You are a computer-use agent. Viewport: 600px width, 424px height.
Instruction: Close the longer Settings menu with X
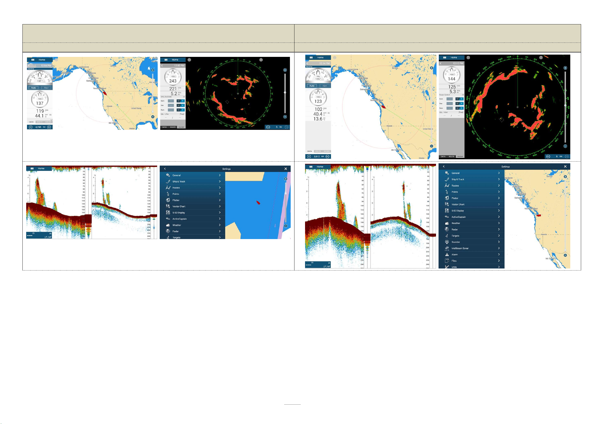click(565, 167)
